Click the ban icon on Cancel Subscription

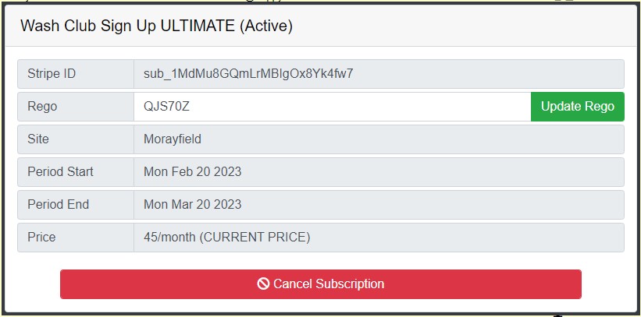click(x=264, y=284)
